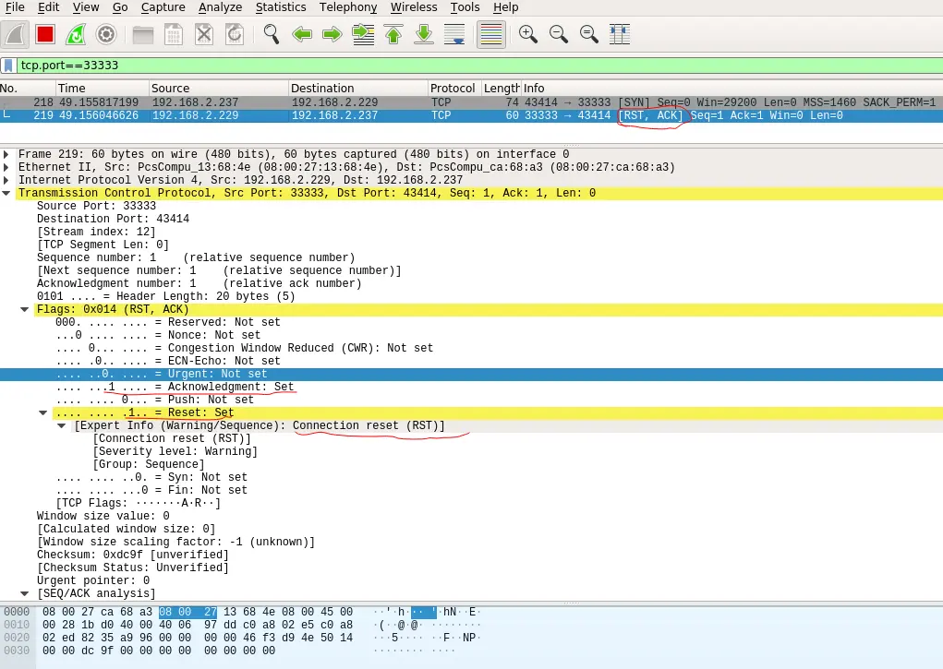Jump to first packet icon
The height and width of the screenshot is (669, 943).
click(393, 34)
